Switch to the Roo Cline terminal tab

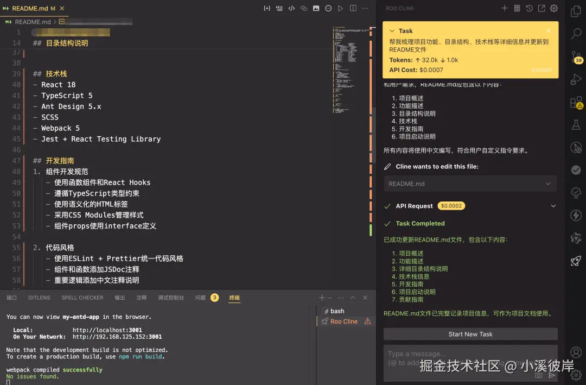tap(343, 321)
